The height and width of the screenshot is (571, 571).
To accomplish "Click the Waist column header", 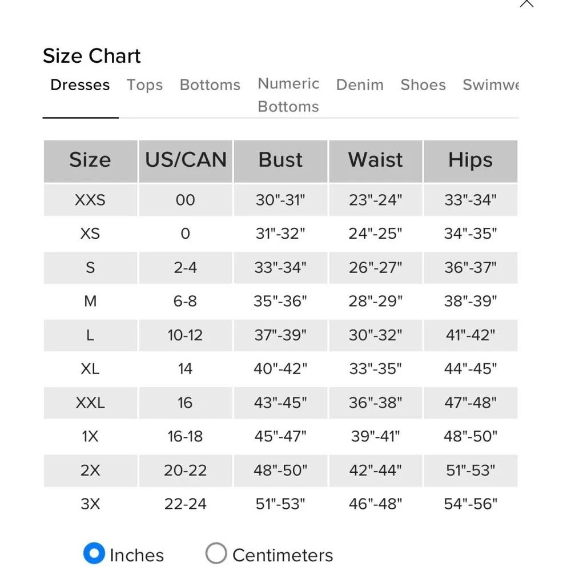I will [x=376, y=160].
